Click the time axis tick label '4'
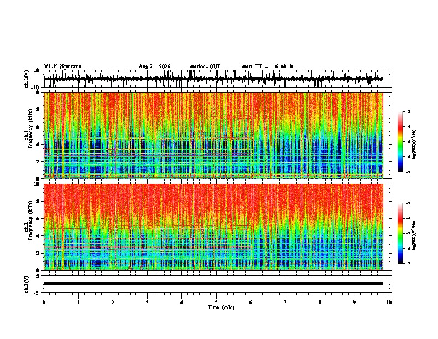Screen dimensions: 438x339 (x=182, y=302)
